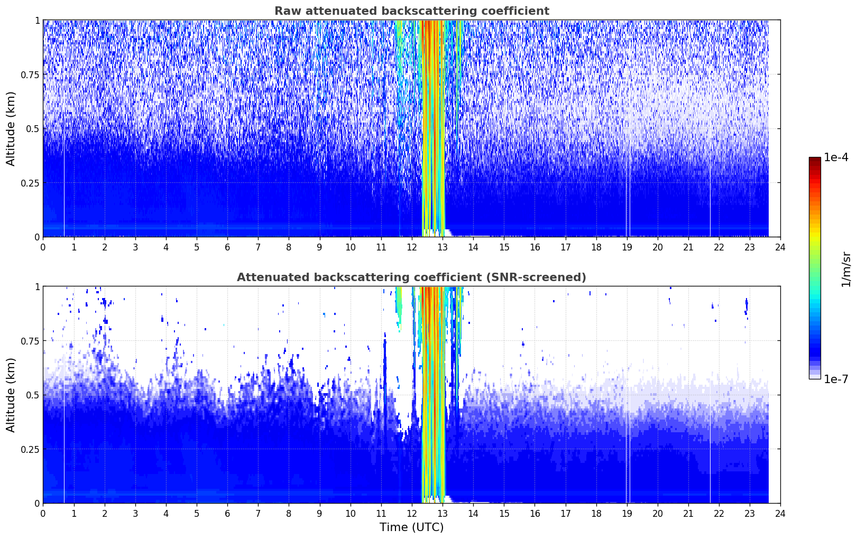The height and width of the screenshot is (539, 857).
Task: Click the top plot's 'Altitude (km)' label
Action: [11, 128]
